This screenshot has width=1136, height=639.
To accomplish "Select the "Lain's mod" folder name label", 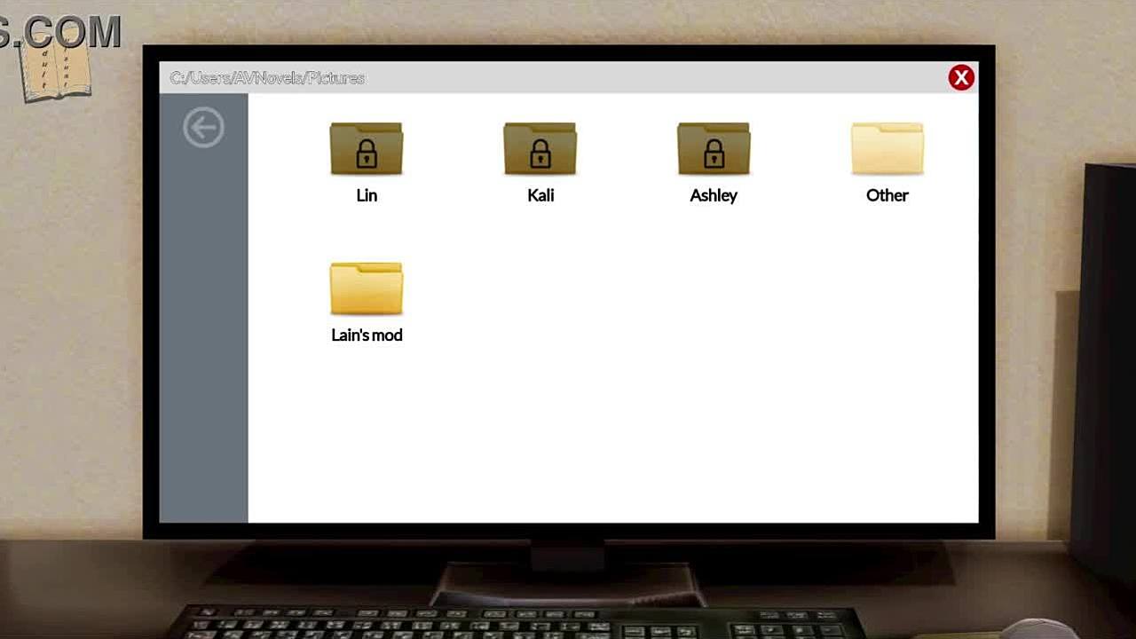I will pyautogui.click(x=367, y=335).
